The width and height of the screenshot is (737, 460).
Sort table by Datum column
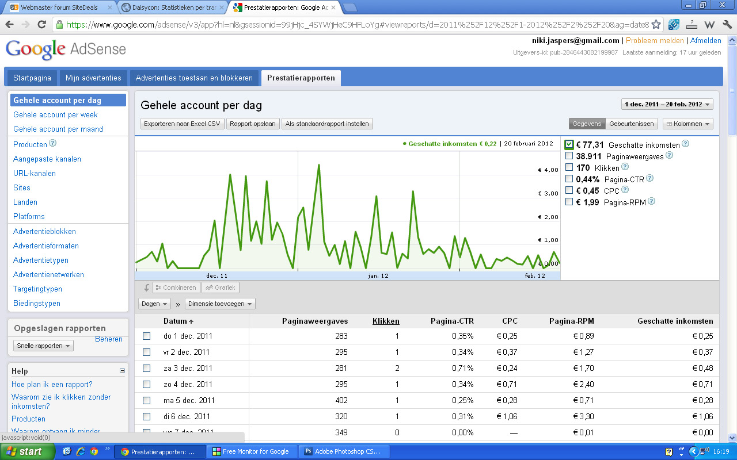pyautogui.click(x=178, y=321)
